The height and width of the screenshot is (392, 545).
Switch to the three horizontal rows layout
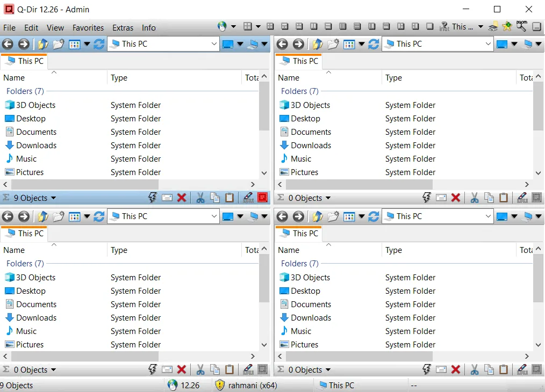357,26
